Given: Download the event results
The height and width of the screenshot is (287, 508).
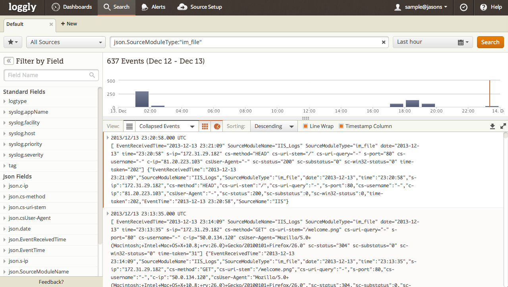Looking at the screenshot, I should (493, 126).
